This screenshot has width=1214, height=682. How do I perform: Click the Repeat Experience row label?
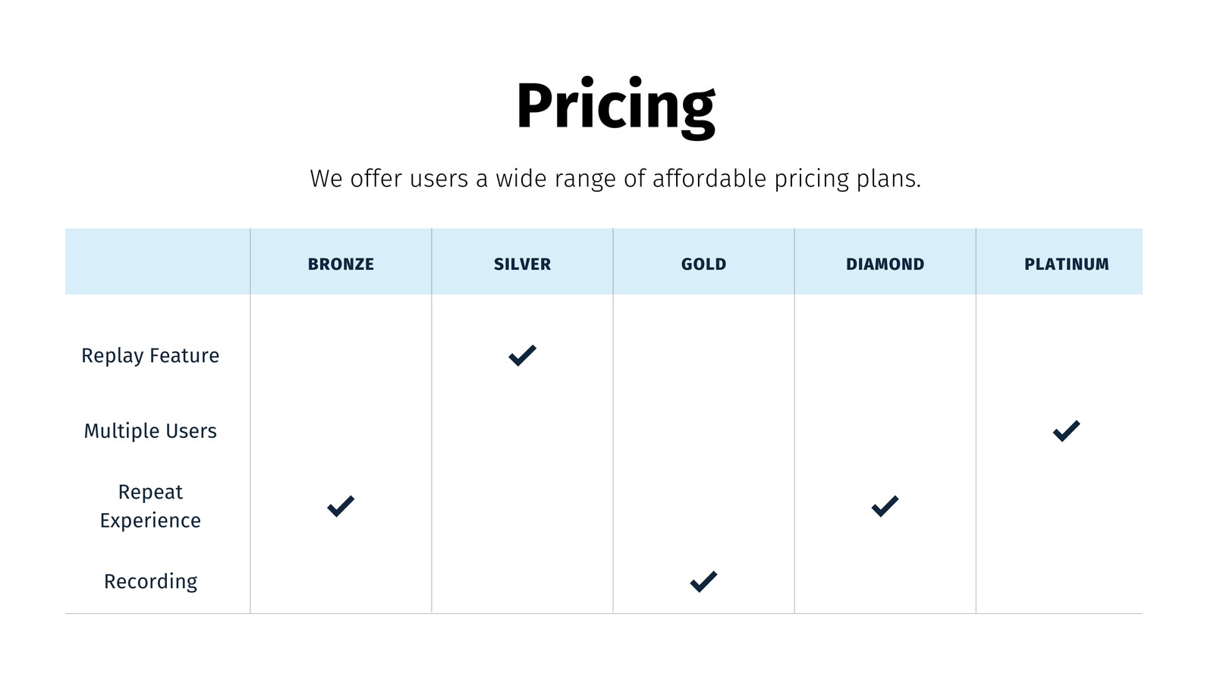tap(150, 506)
